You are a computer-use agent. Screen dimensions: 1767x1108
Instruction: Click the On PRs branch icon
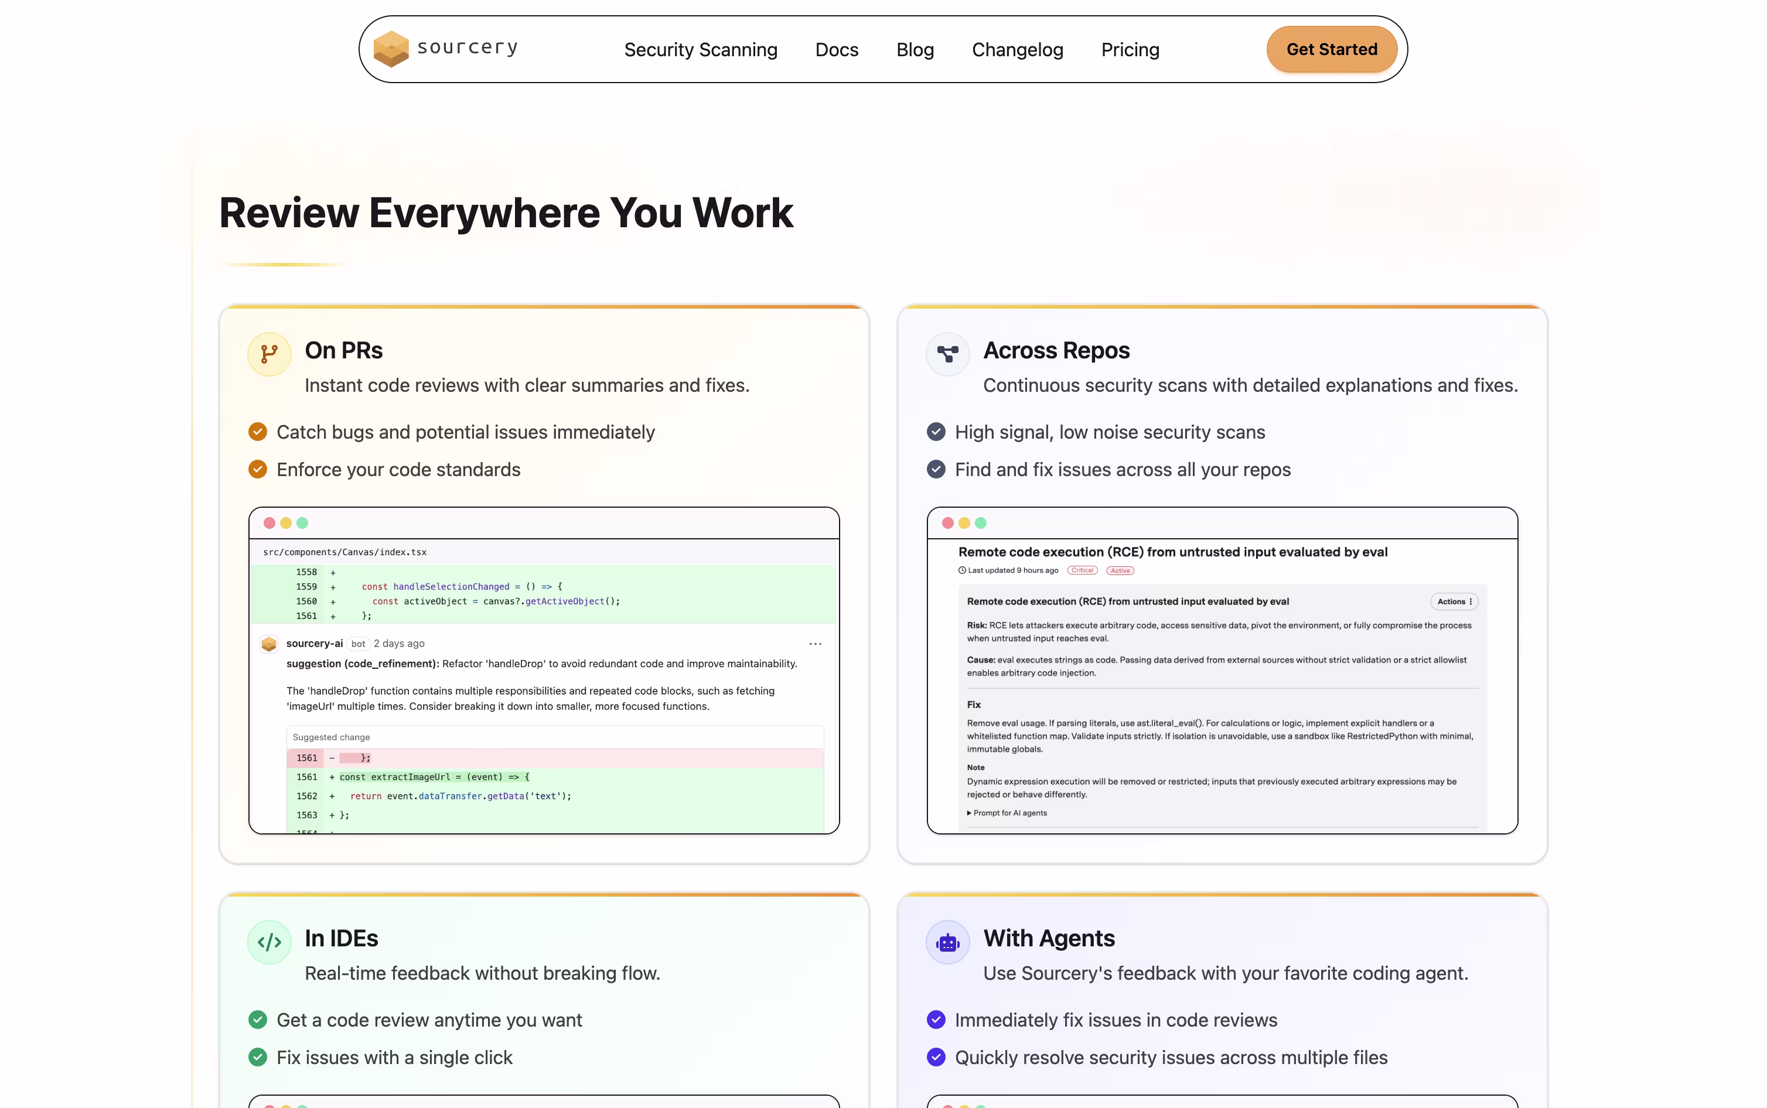click(x=269, y=354)
